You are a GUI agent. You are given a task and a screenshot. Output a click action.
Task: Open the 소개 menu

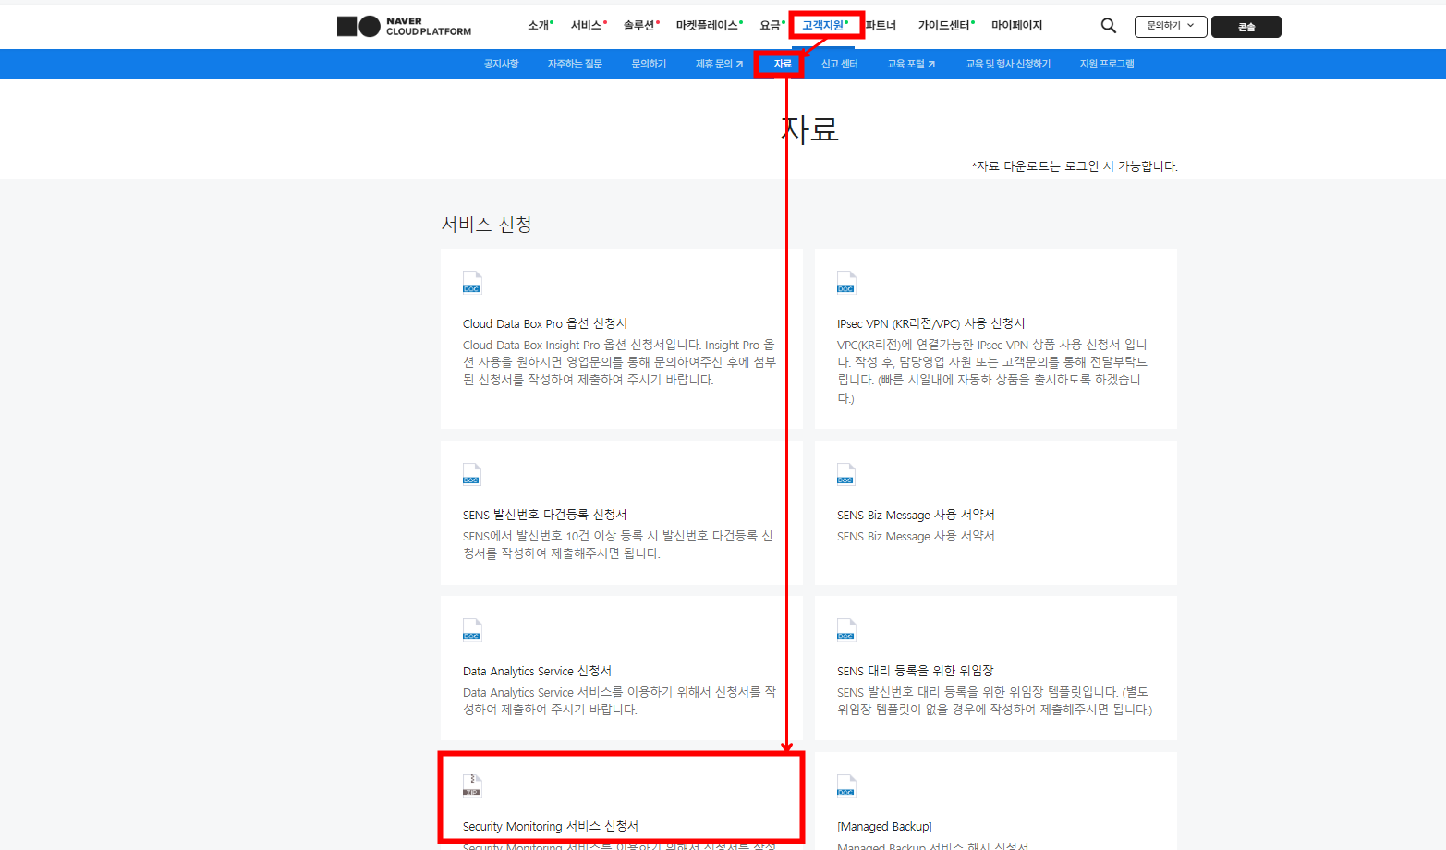(541, 25)
